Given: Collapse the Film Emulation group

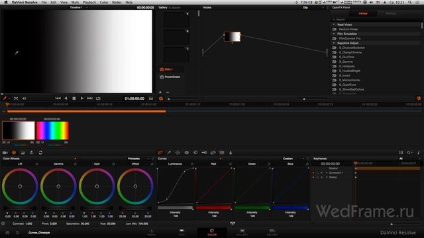Looking at the screenshot, I should pyautogui.click(x=334, y=34).
